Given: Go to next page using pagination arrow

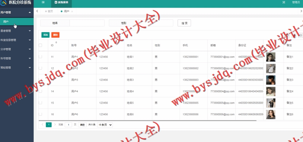Looking at the screenshot, I should pyautogui.click(x=55, y=124).
